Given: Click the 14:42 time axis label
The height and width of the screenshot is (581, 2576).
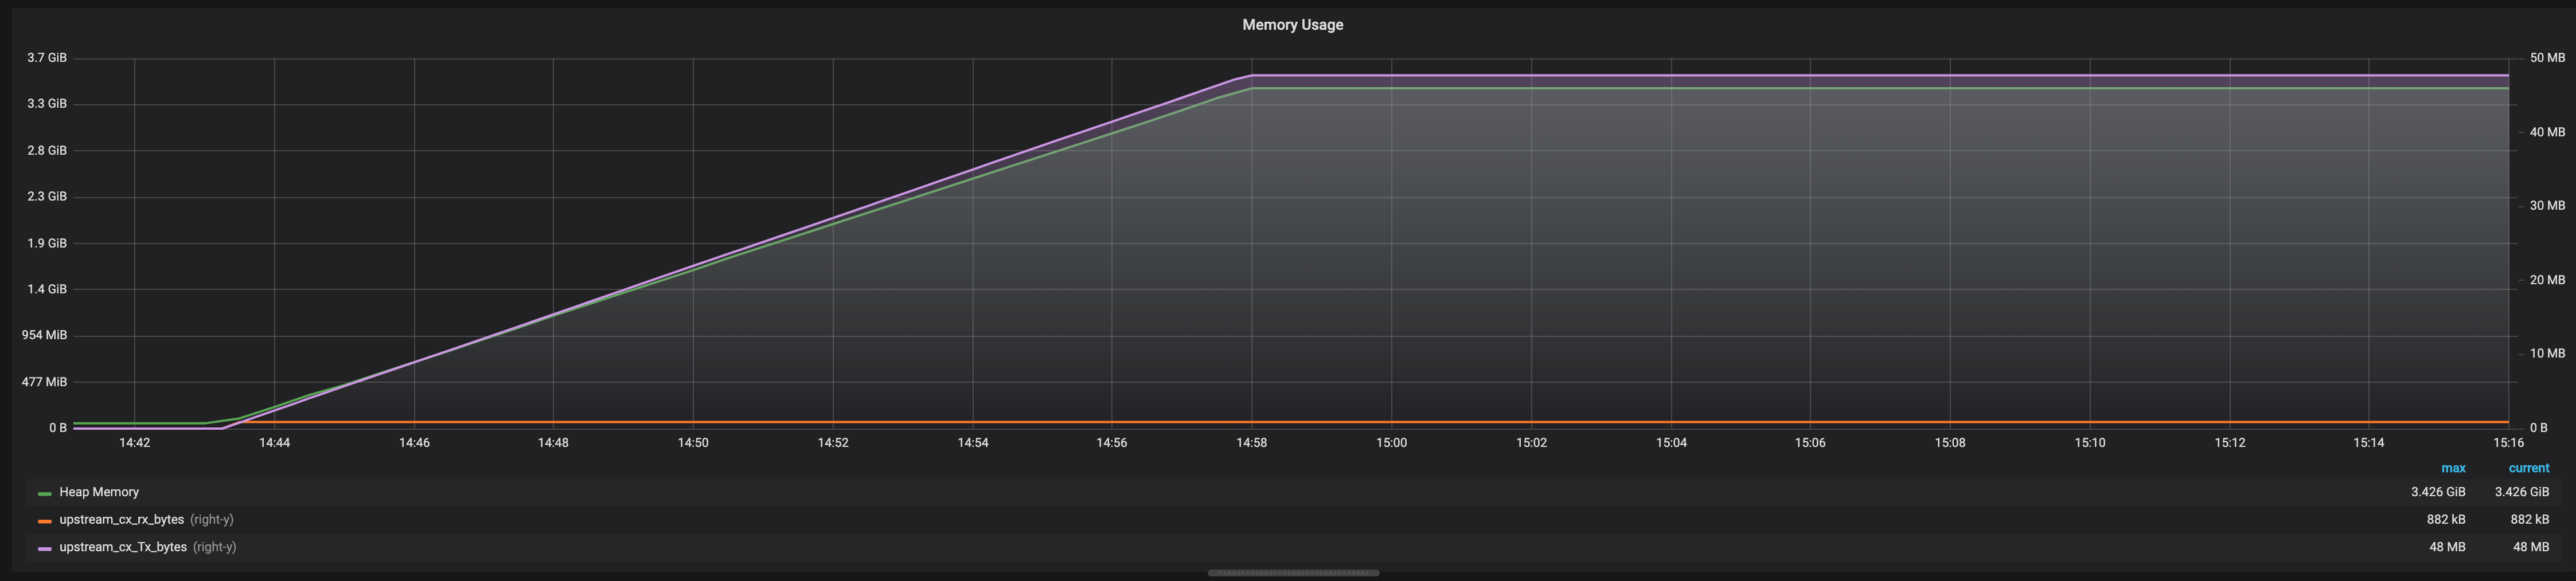Looking at the screenshot, I should click(135, 443).
